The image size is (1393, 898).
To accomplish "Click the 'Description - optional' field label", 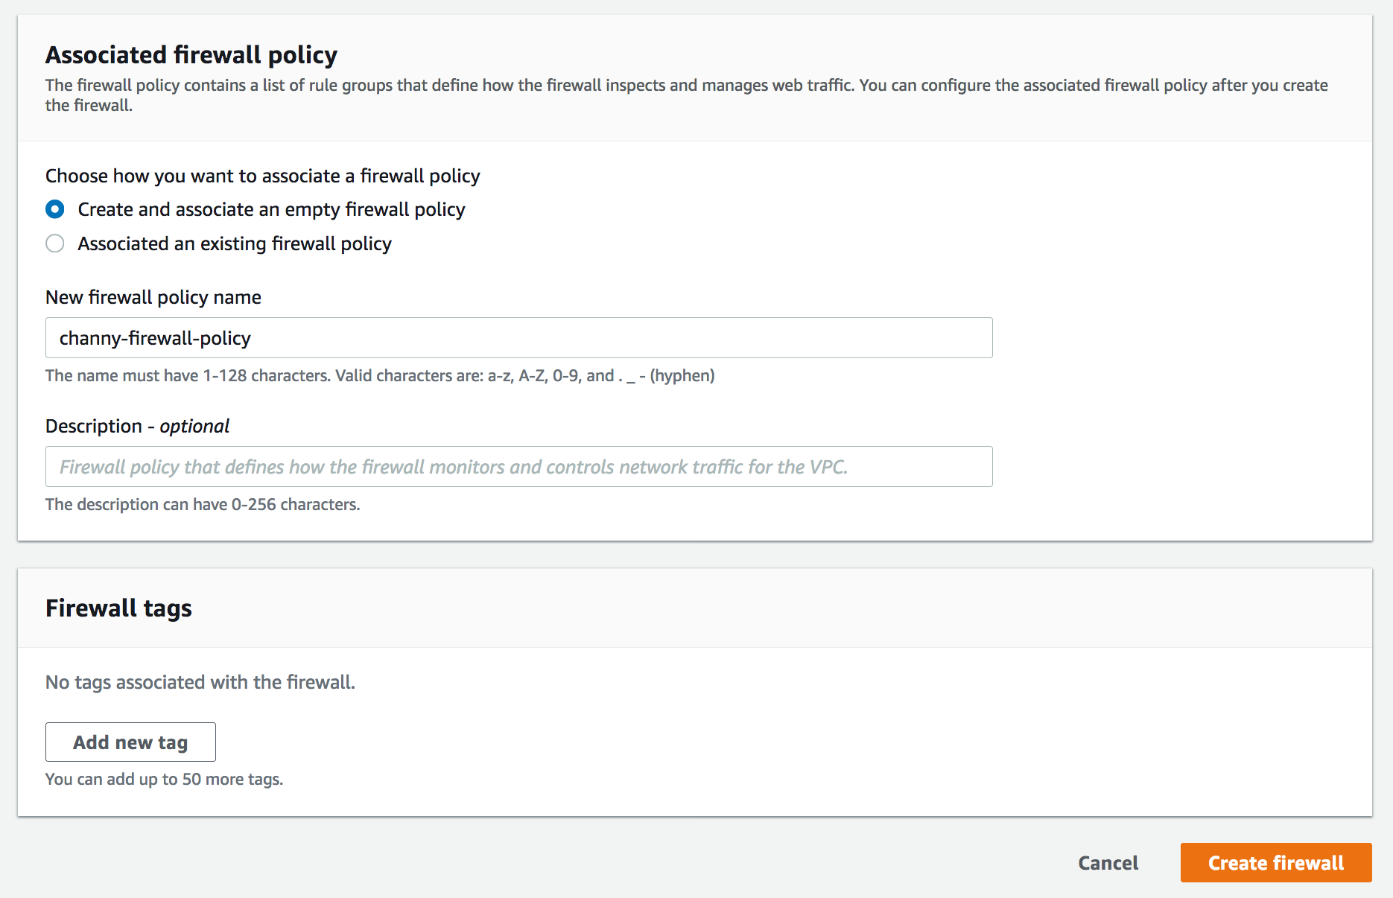I will click(x=137, y=426).
